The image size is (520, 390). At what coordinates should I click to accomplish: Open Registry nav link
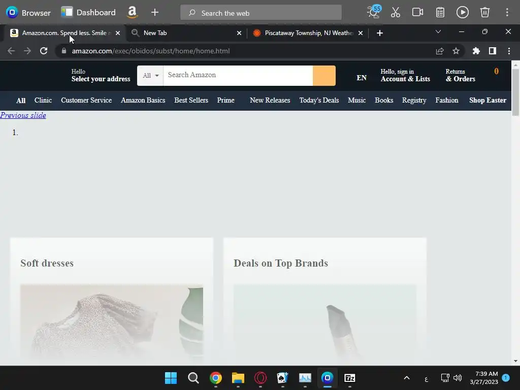414,100
